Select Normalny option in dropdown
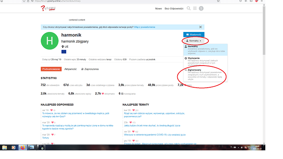This screenshot has height=159, width=283. pyautogui.click(x=205, y=50)
